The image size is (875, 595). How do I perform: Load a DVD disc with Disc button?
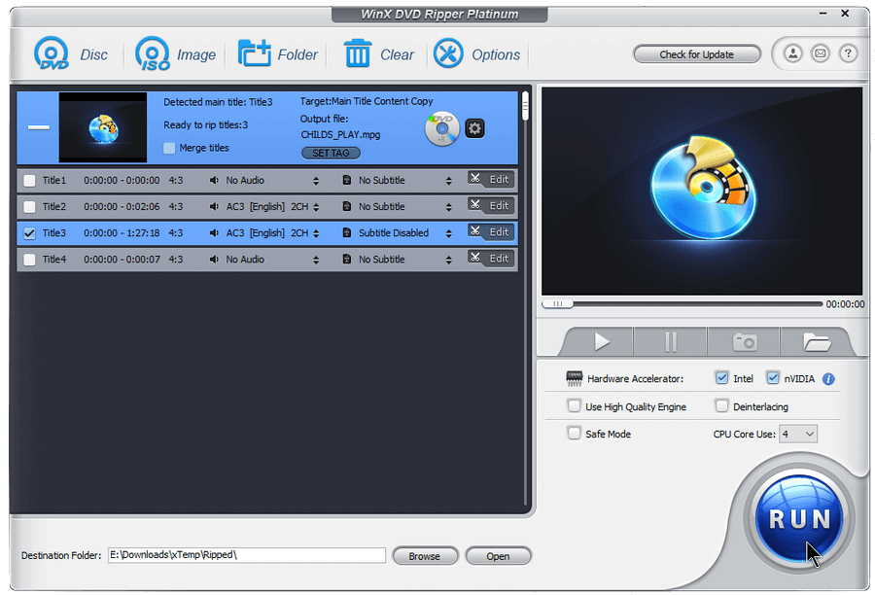click(71, 54)
